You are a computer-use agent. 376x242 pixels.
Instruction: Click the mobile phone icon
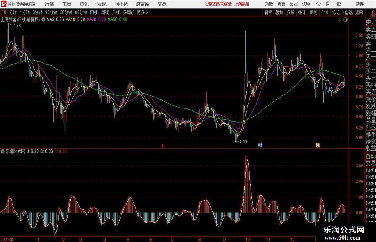pos(328,4)
